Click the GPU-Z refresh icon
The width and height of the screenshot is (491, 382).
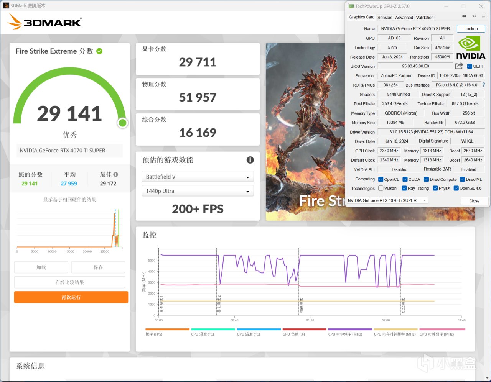(474, 16)
